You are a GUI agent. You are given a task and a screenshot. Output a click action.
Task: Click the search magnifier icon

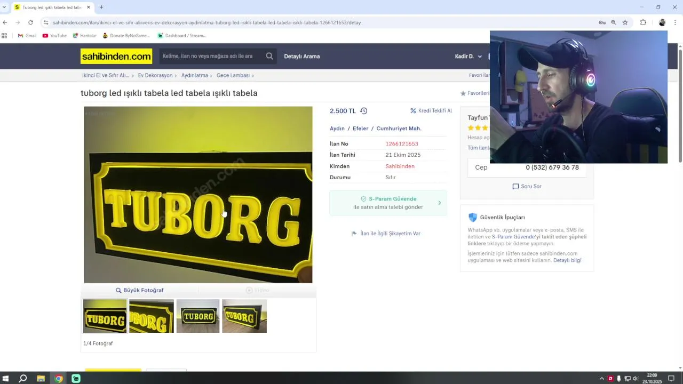click(269, 56)
